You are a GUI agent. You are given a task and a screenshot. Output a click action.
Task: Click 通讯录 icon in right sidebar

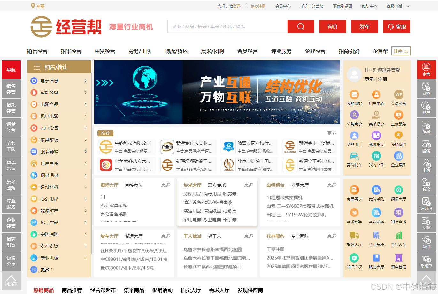[x=426, y=204]
